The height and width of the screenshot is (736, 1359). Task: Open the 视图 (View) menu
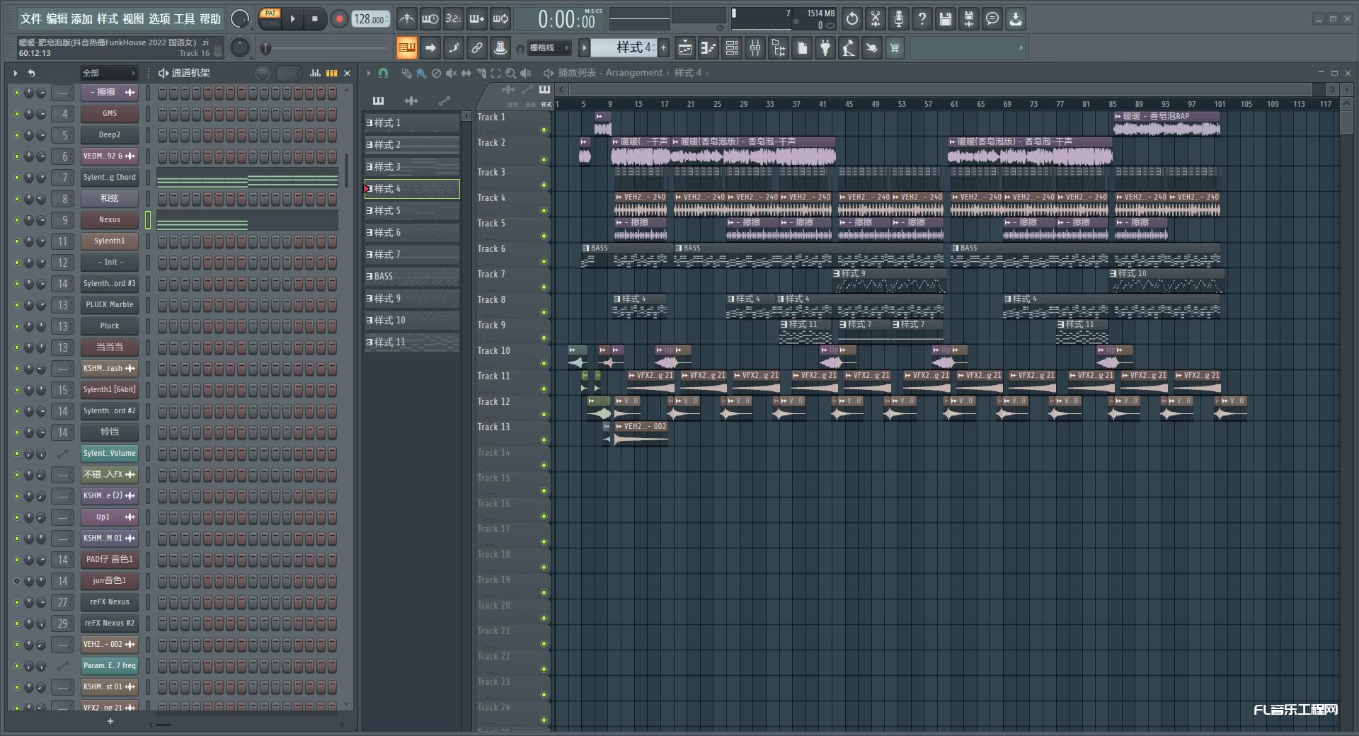[133, 18]
